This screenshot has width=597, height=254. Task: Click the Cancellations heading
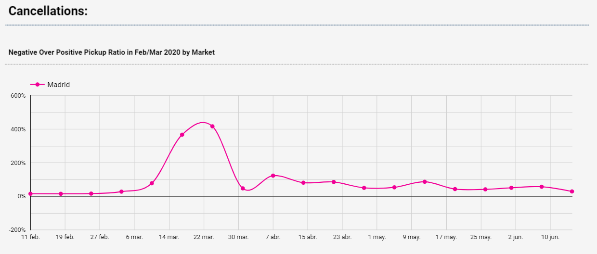(48, 11)
